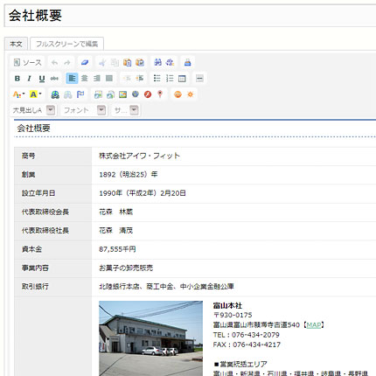Open the フォント font dropdown

pyautogui.click(x=84, y=110)
